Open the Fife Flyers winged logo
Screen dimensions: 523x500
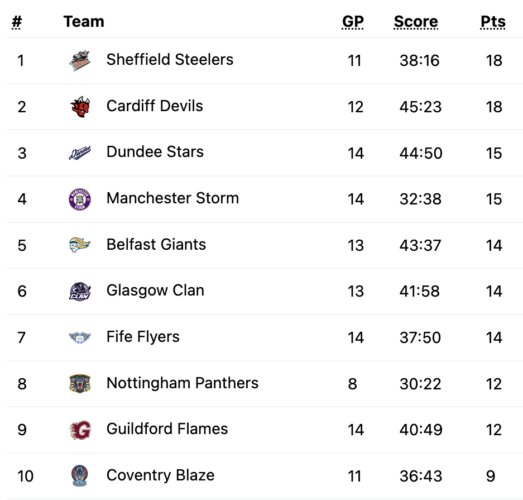[x=80, y=337]
